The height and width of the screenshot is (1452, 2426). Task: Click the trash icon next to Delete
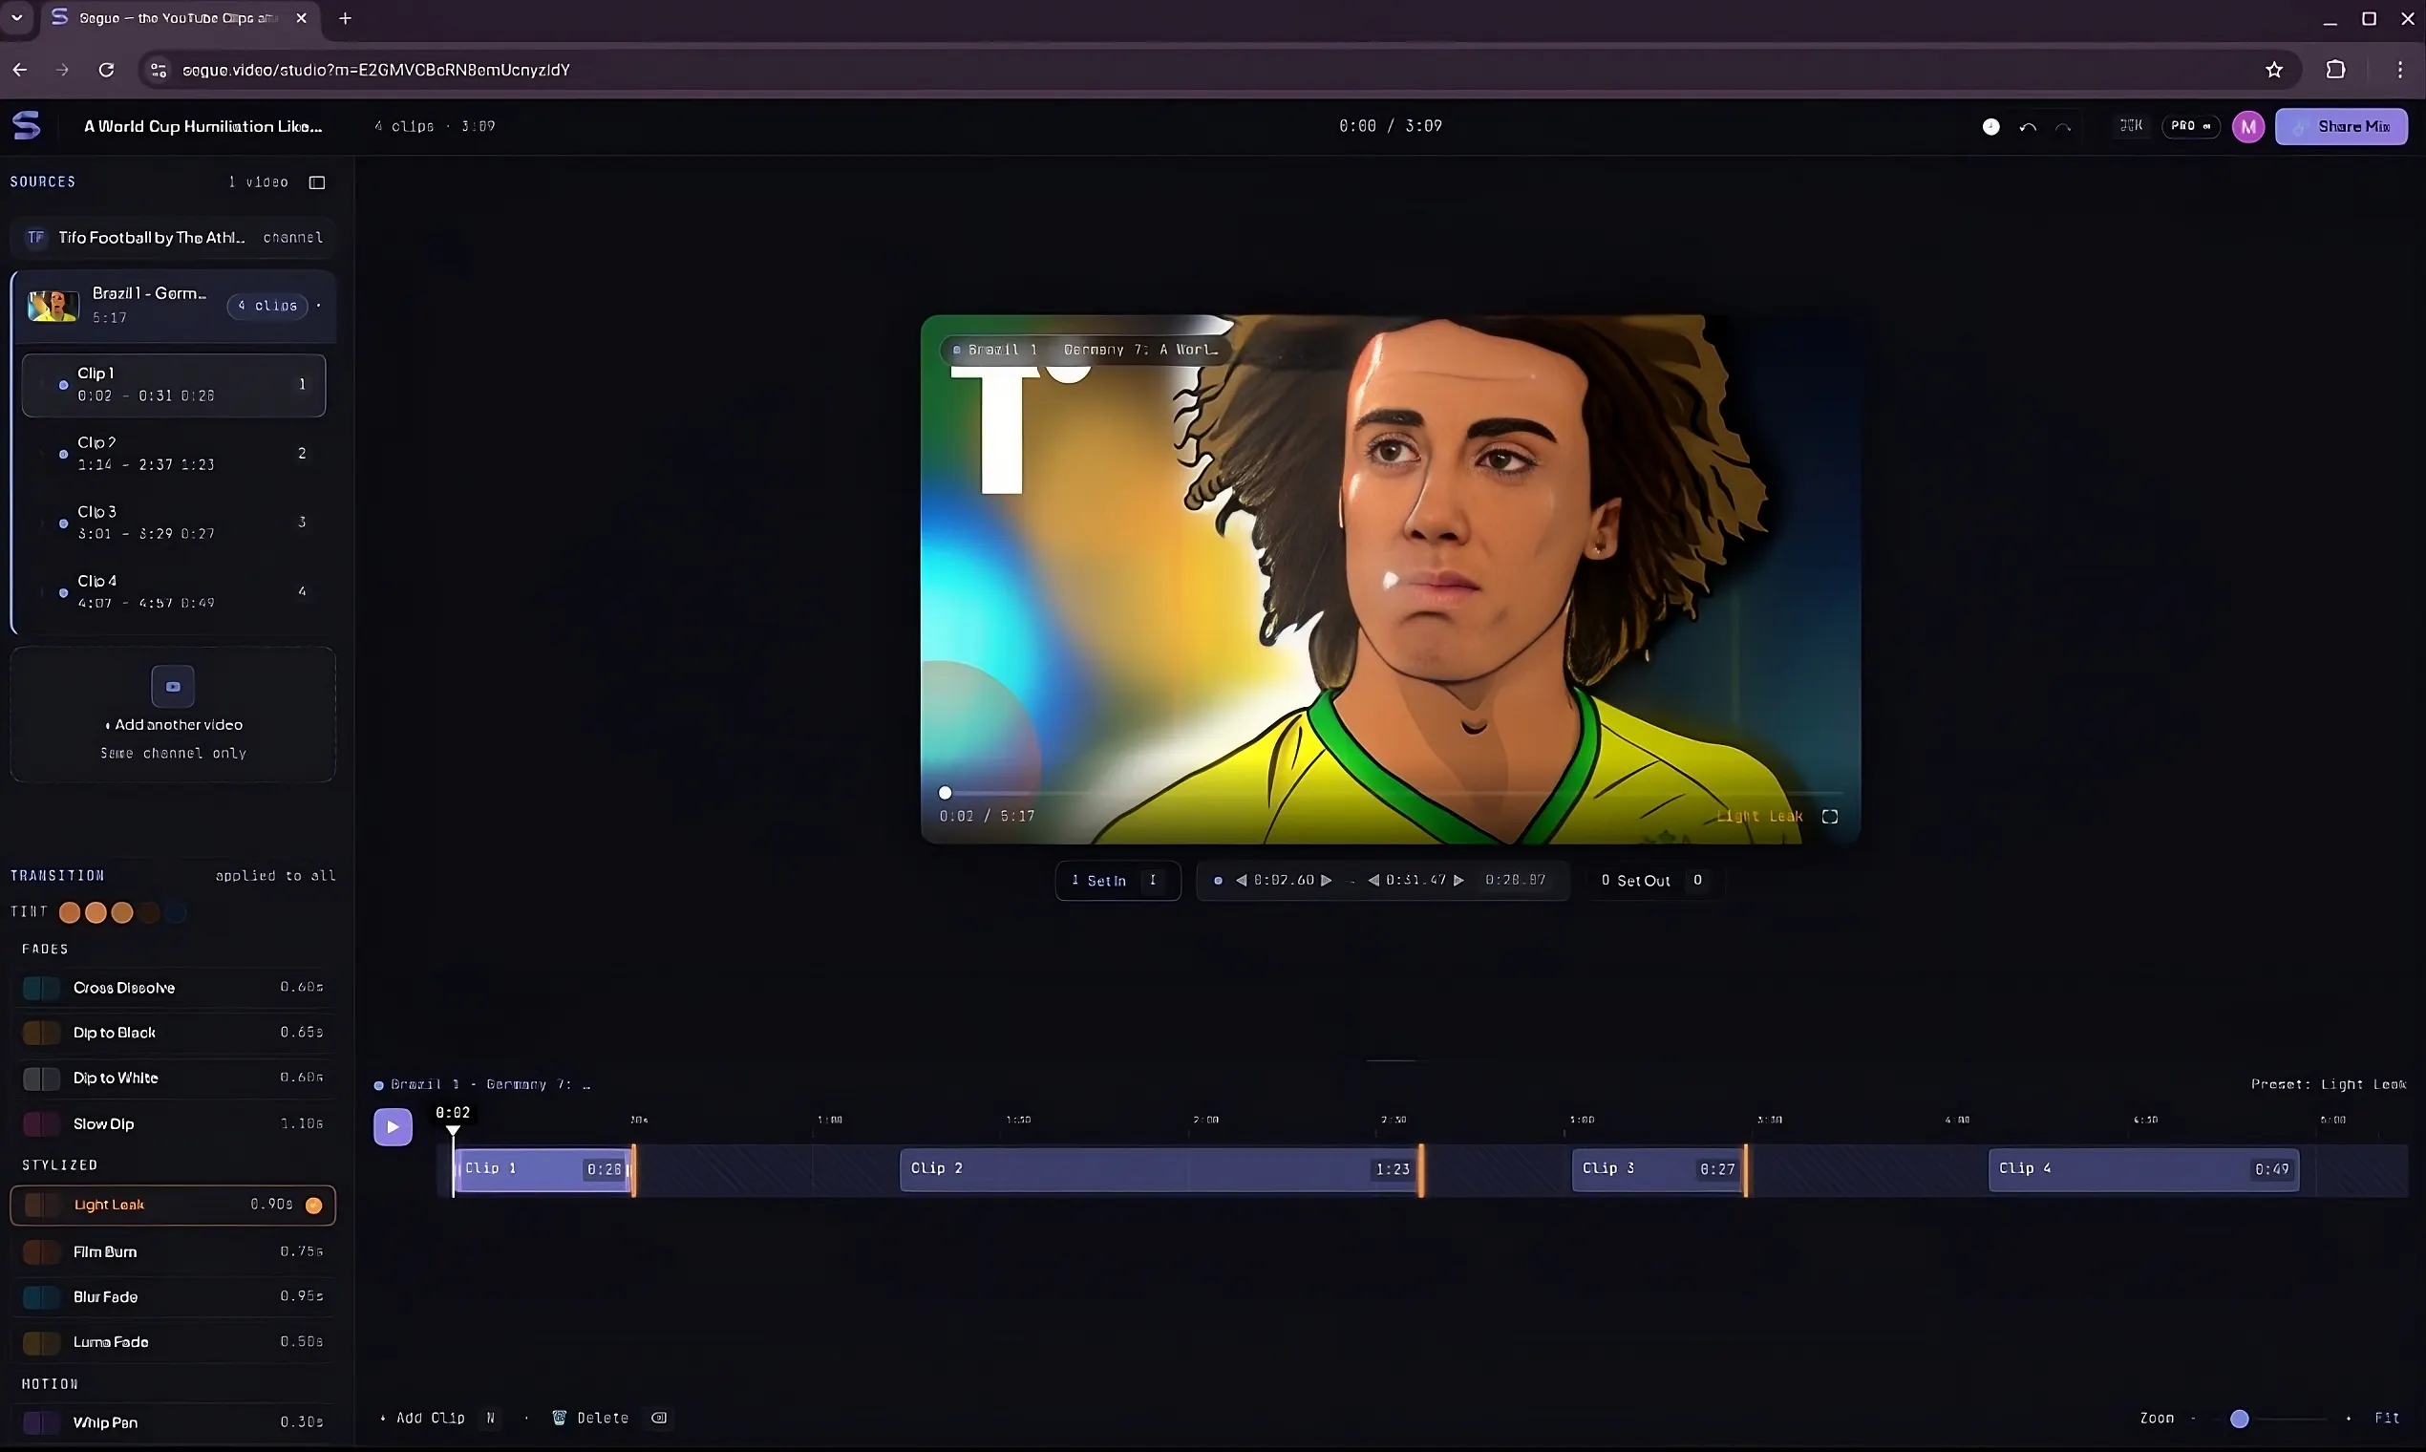click(x=560, y=1418)
